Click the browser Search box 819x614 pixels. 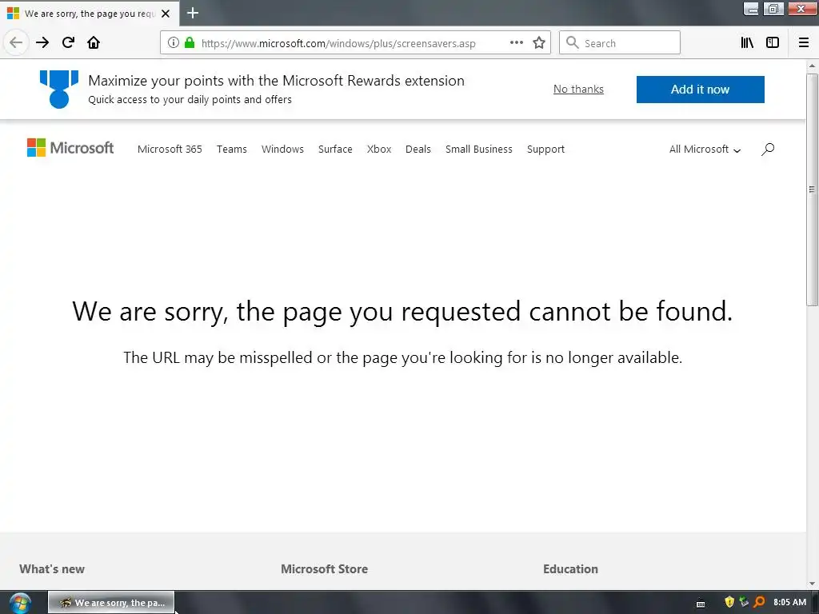pos(620,43)
